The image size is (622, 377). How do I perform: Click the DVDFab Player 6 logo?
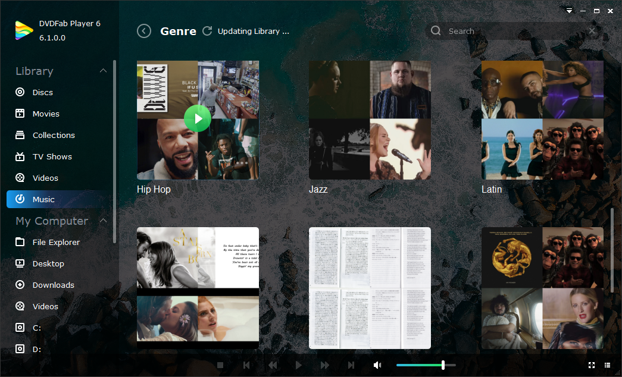pos(24,30)
